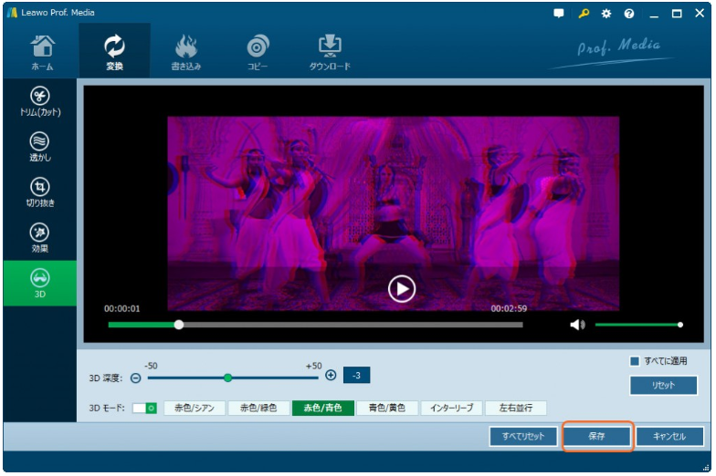Open the help question mark icon

(x=629, y=14)
